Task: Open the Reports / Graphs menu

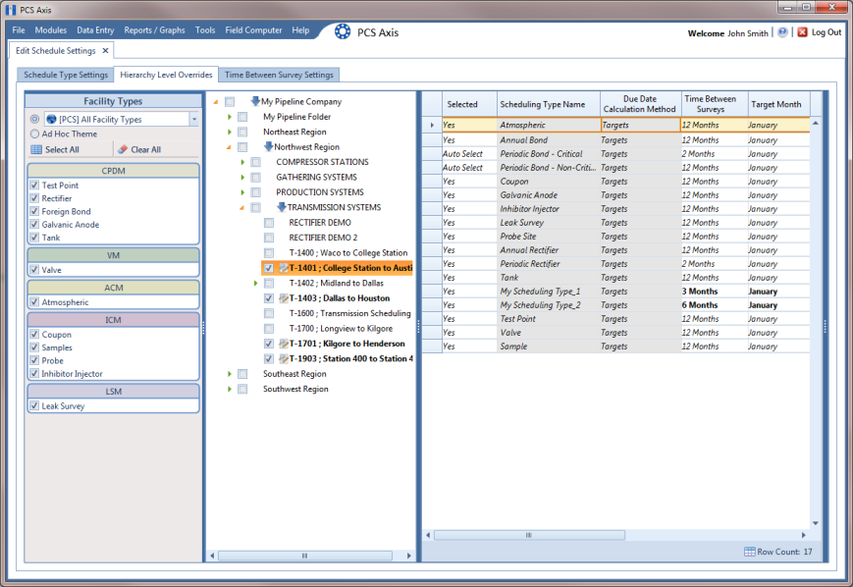Action: coord(154,29)
